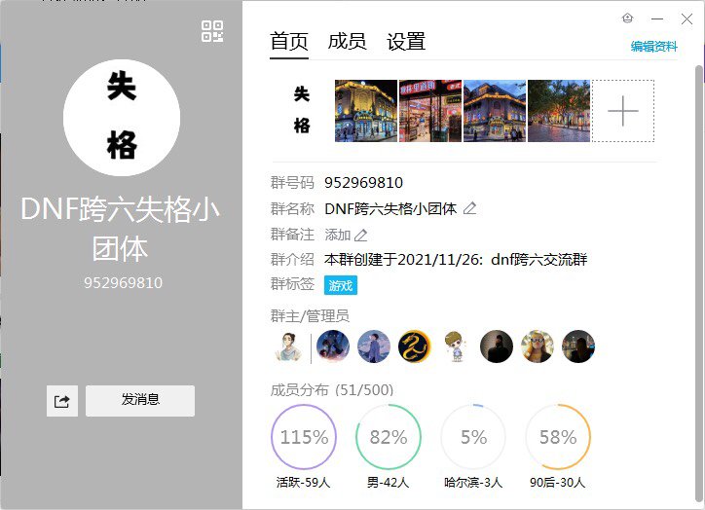Click 952969810 under the left panel name
This screenshot has height=510, width=705.
123,282
